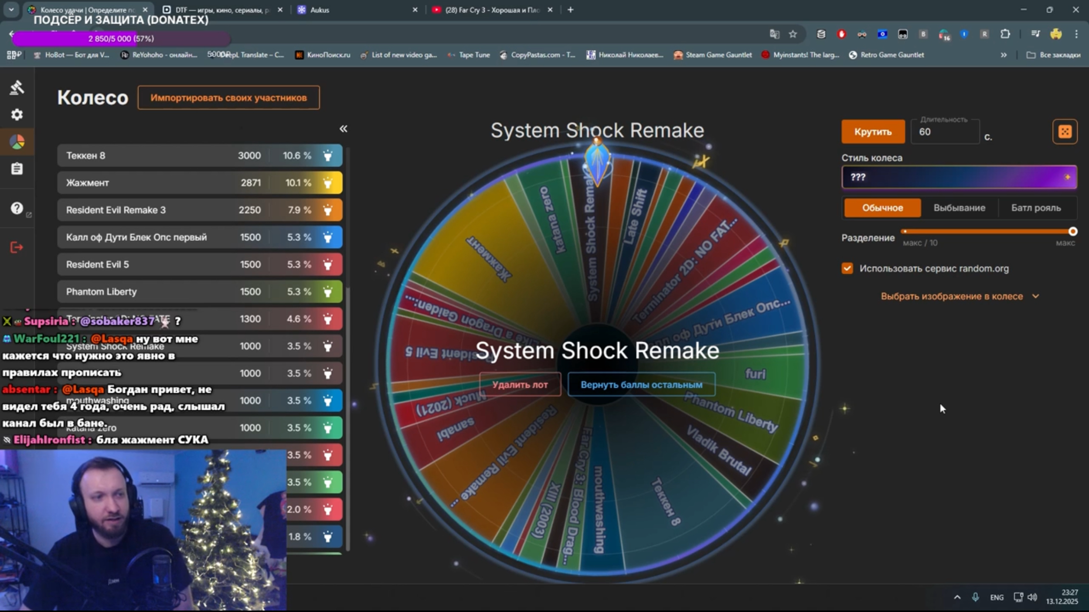The width and height of the screenshot is (1089, 612).
Task: Click the Удалить лот button
Action: pos(520,385)
